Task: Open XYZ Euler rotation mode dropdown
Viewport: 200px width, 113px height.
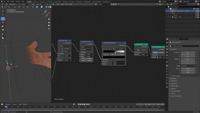Action: pyautogui.click(x=188, y=66)
